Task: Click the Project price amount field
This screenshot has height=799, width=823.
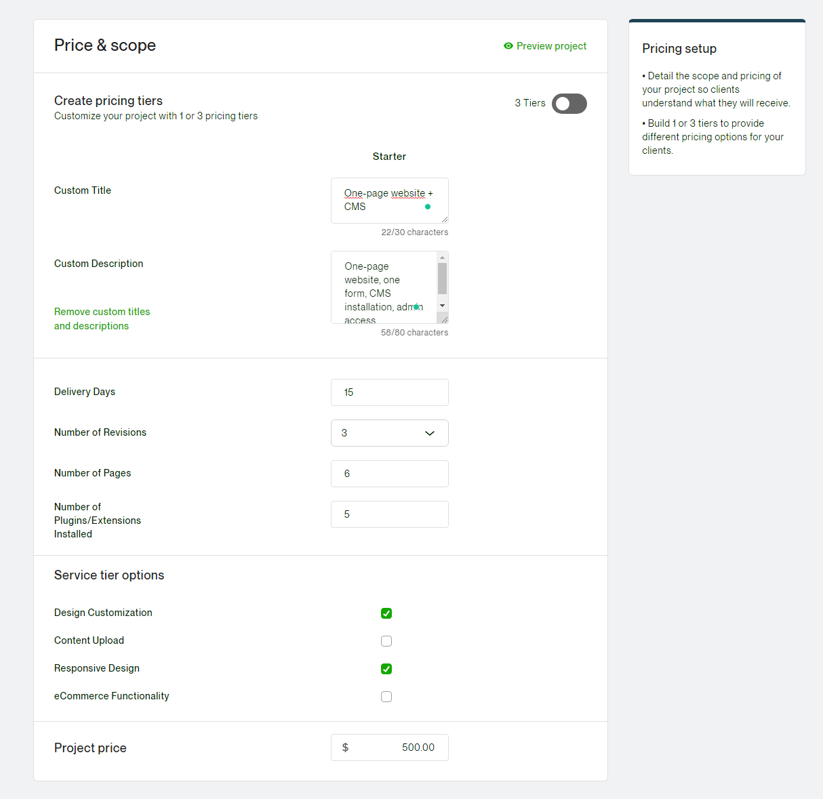Action: pyautogui.click(x=393, y=747)
